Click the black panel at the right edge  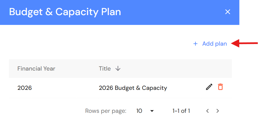249,84
